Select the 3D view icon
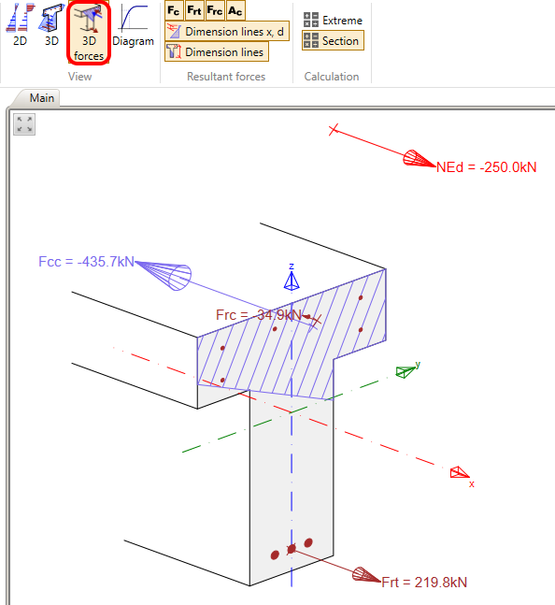555x605 pixels. tap(51, 24)
